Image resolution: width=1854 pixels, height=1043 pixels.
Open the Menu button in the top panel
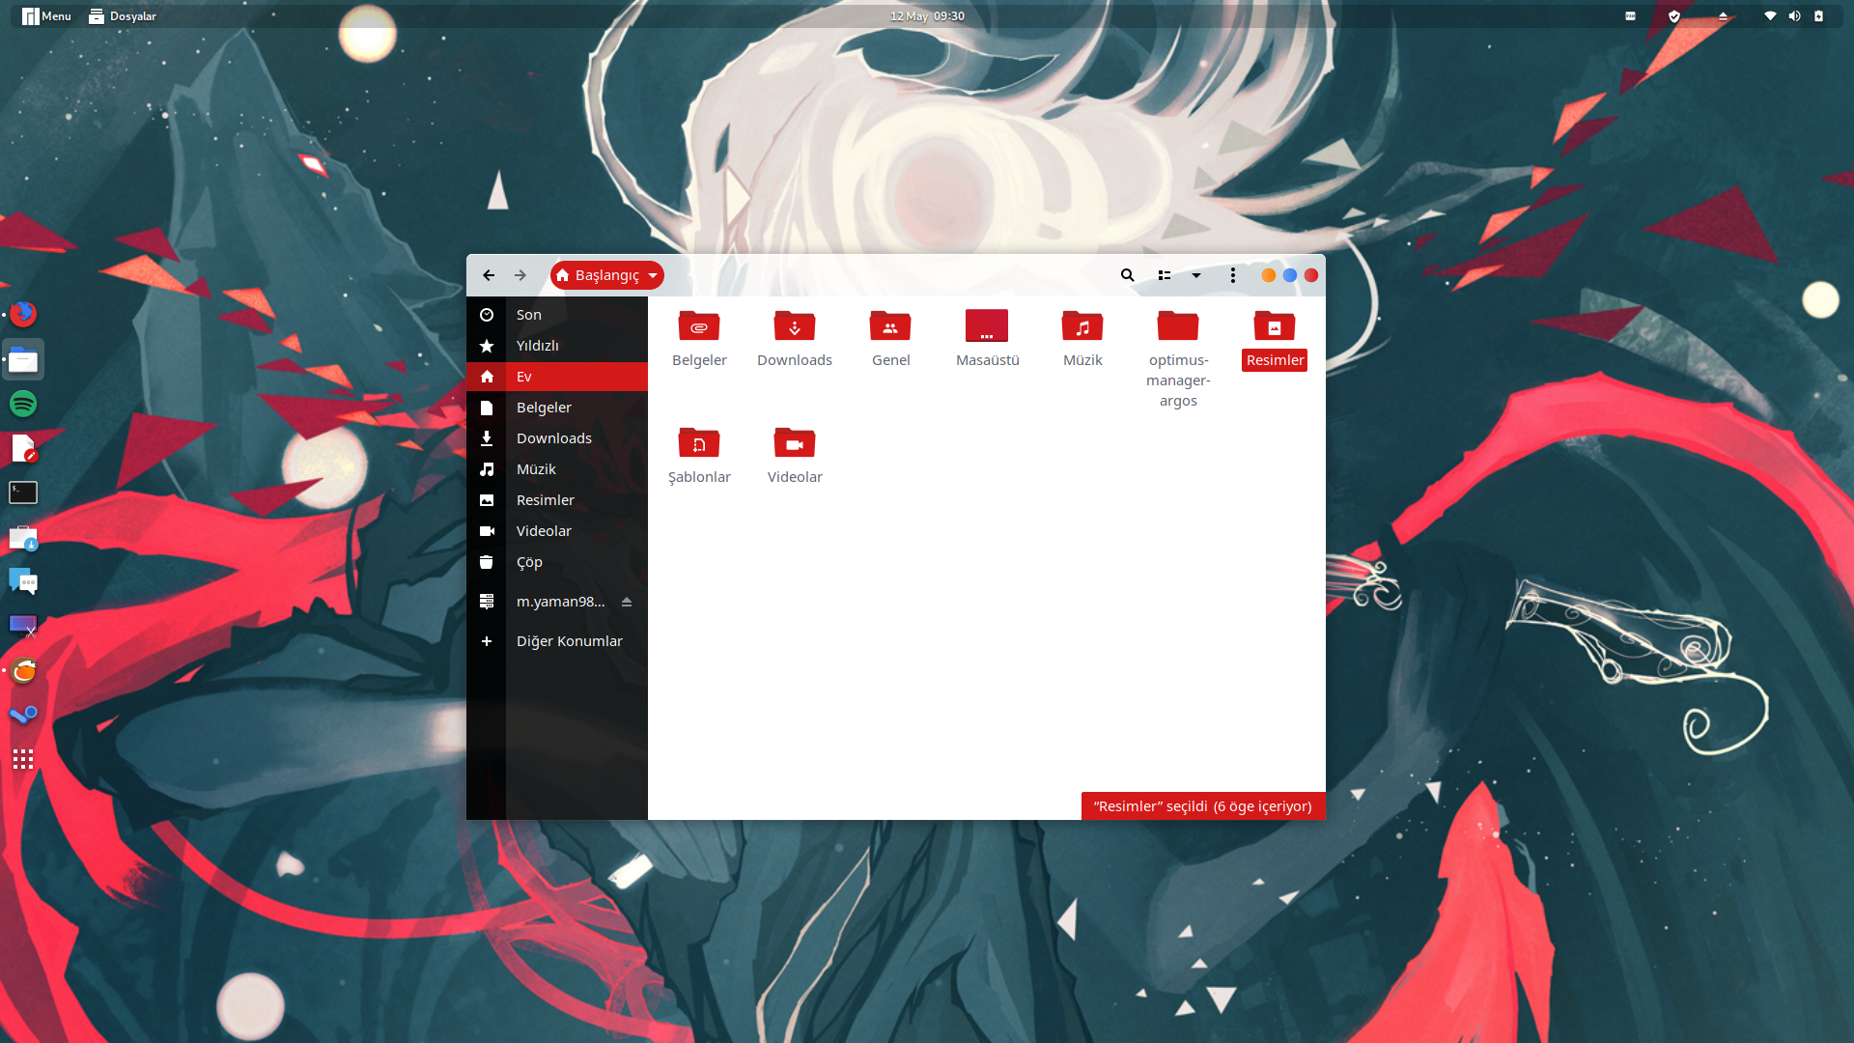(x=46, y=15)
